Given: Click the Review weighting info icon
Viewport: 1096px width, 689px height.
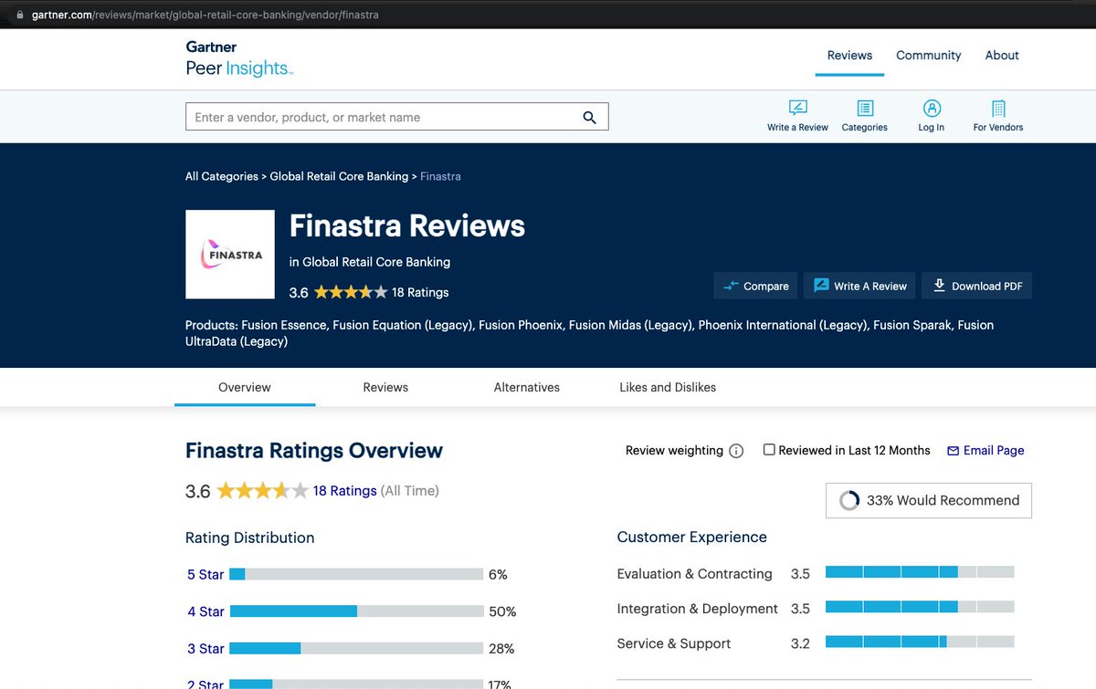Looking at the screenshot, I should (736, 451).
